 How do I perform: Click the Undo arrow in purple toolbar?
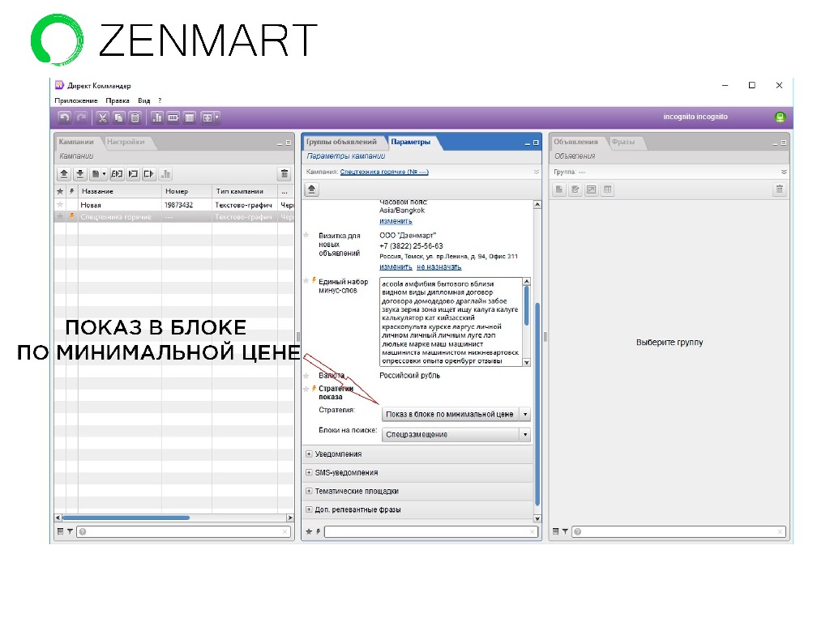65,117
